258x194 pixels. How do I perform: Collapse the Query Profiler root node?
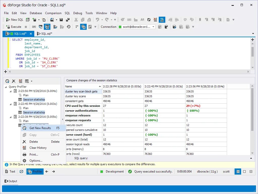point(6,87)
